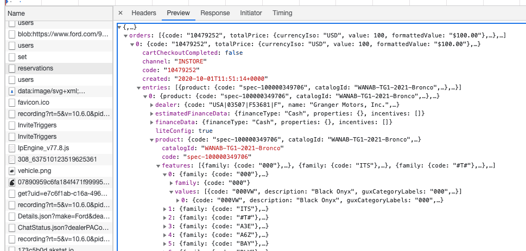Click the created timestamp value
This screenshot has width=526, height=251.
click(221, 79)
